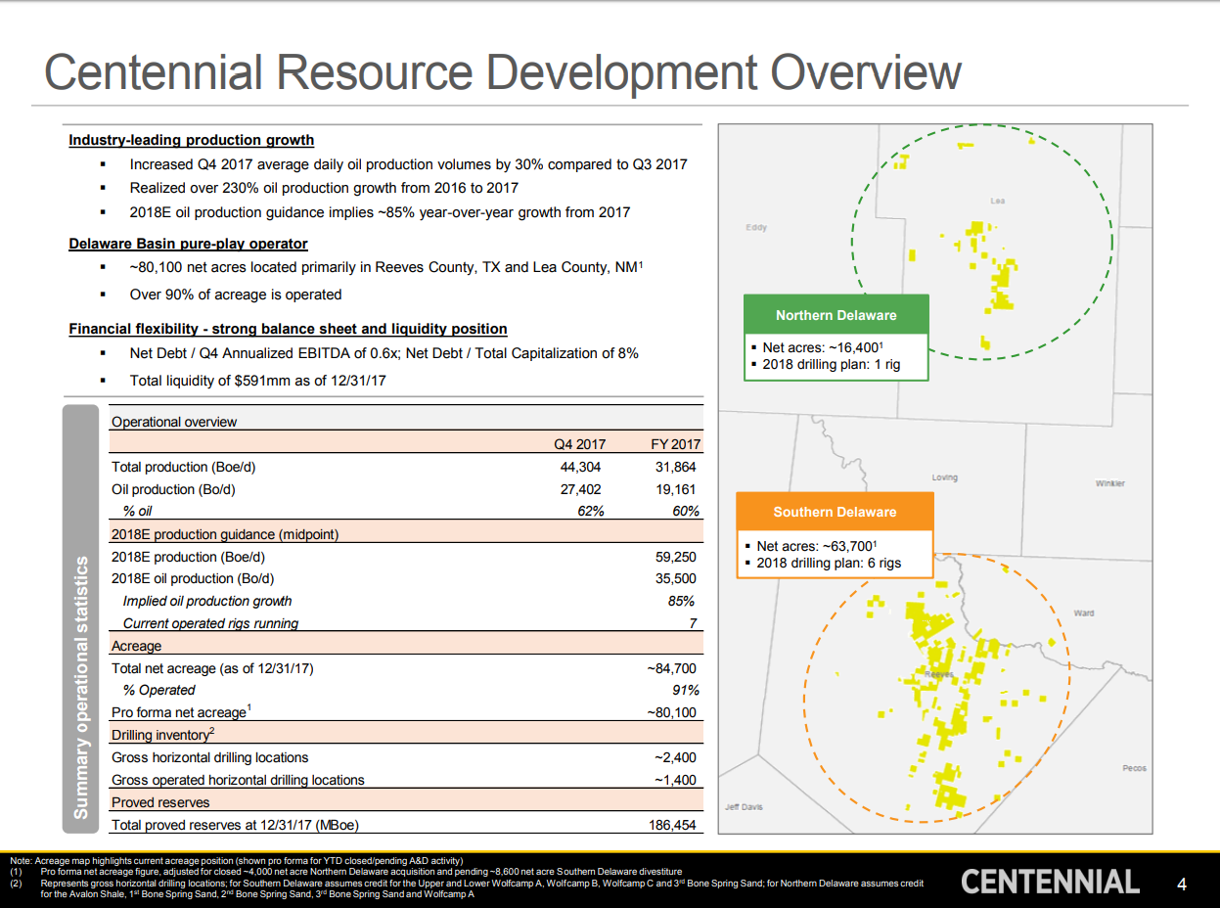
Task: Click 'Current operated rigs running' row label
Action: pyautogui.click(x=210, y=623)
